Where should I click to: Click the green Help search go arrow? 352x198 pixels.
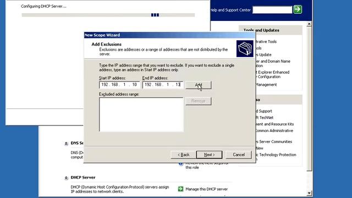point(298,9)
